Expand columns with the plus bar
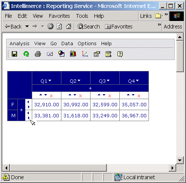This screenshot has width=186, height=183. point(90,88)
